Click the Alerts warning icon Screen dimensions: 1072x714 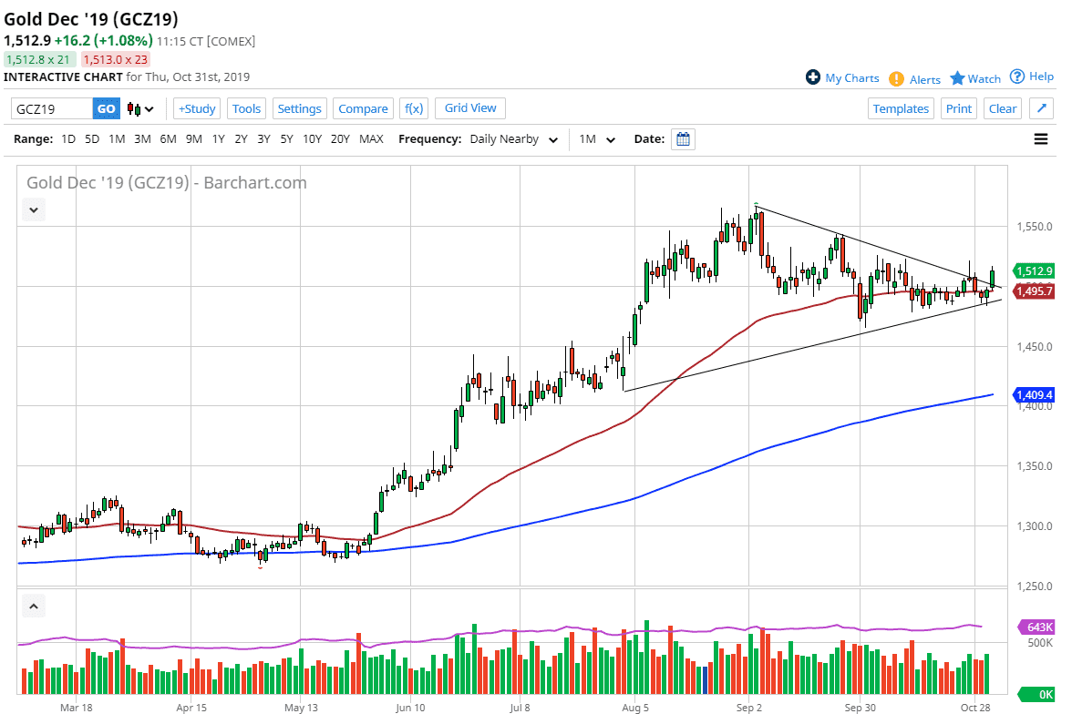897,79
